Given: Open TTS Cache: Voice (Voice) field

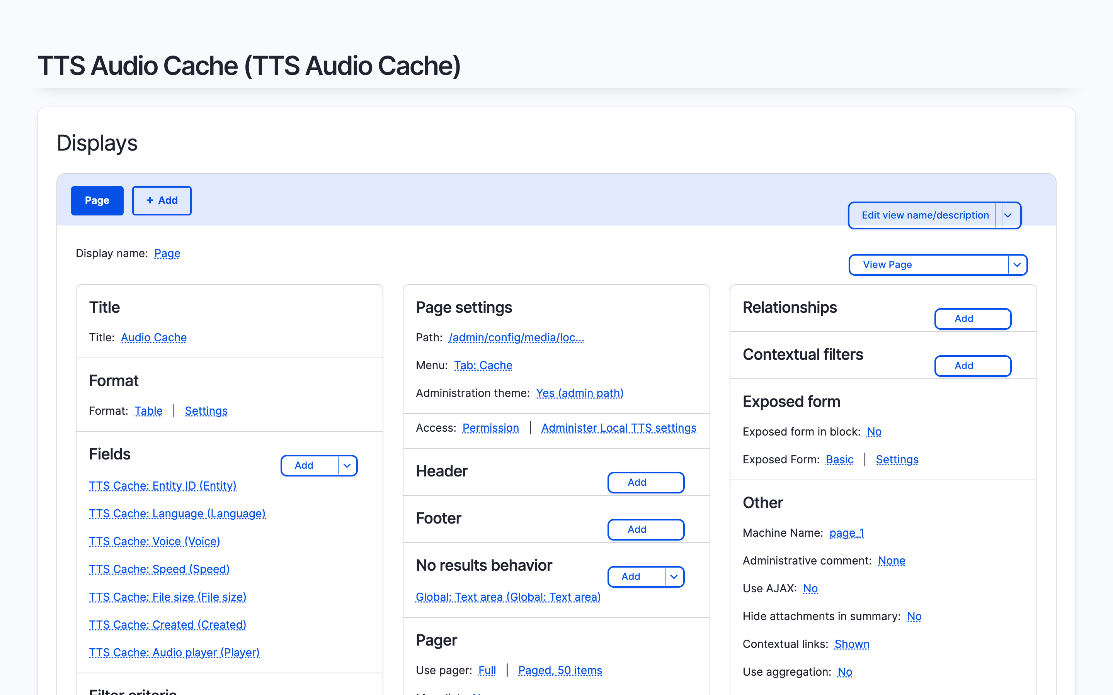Looking at the screenshot, I should (x=154, y=541).
